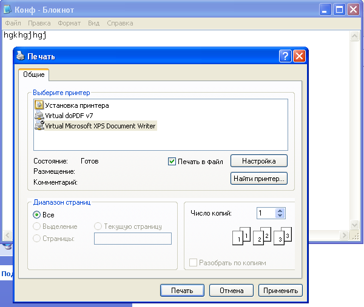The width and height of the screenshot is (364, 307).
Task: Click the printer icon in the Печать title bar
Action: click(21, 56)
